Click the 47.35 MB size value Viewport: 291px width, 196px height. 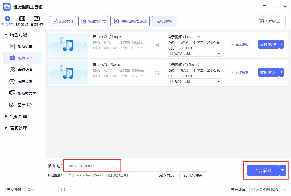pos(138,48)
